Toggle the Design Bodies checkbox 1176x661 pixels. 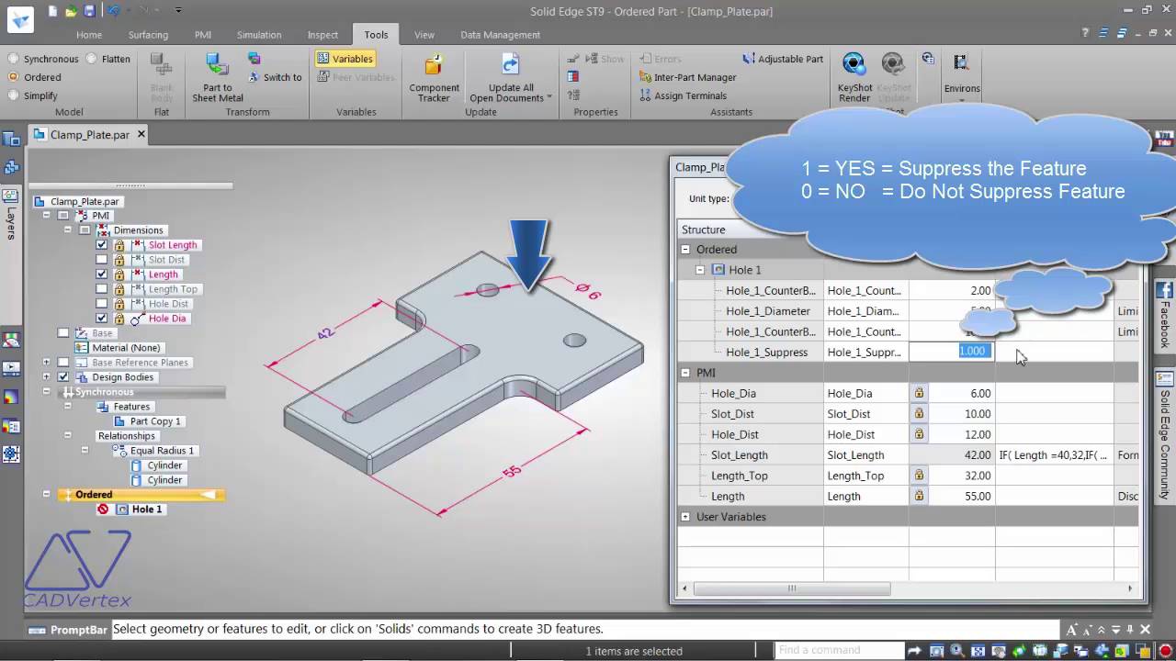(x=63, y=377)
